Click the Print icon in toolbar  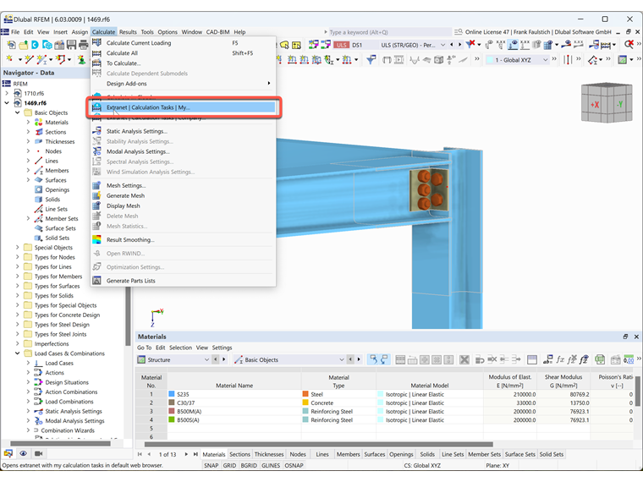click(84, 45)
